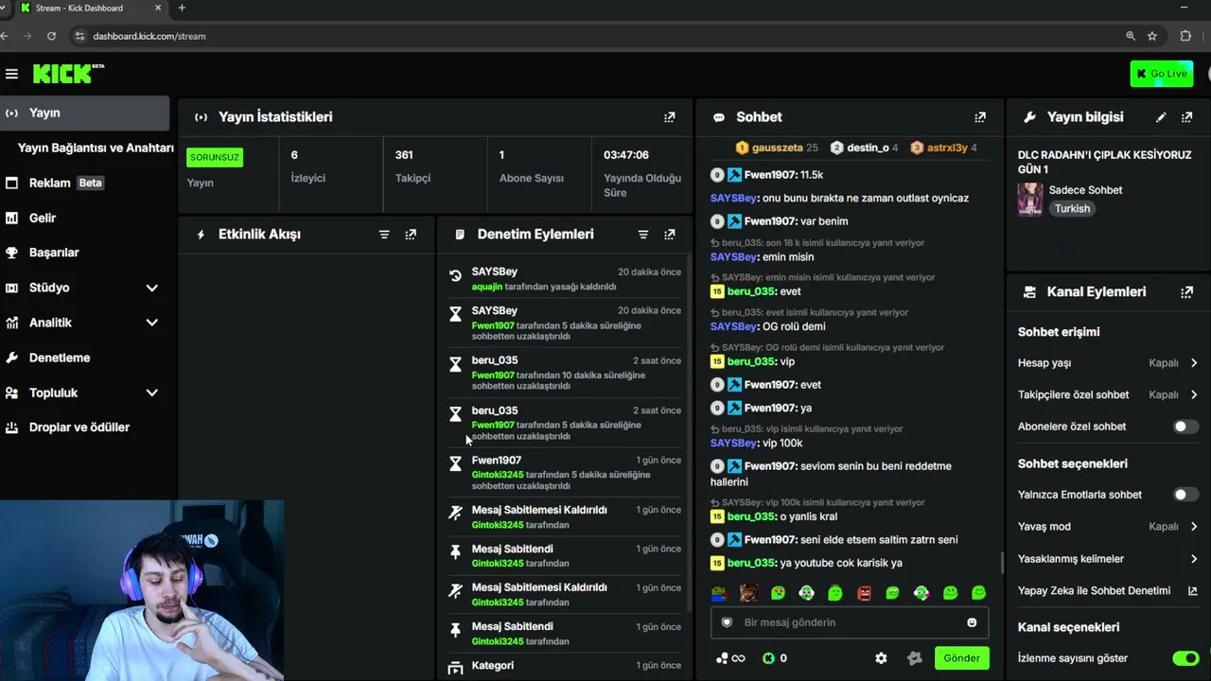Open the hamburger menu beside the Kick logo
Viewport: 1211px width, 681px height.
11,74
